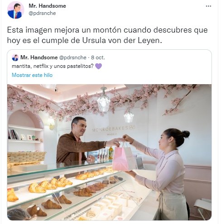Screen dimensions: 221x224
Task: Click the quoted tweet text 'mantita, netflix'
Action: [x=53, y=66]
